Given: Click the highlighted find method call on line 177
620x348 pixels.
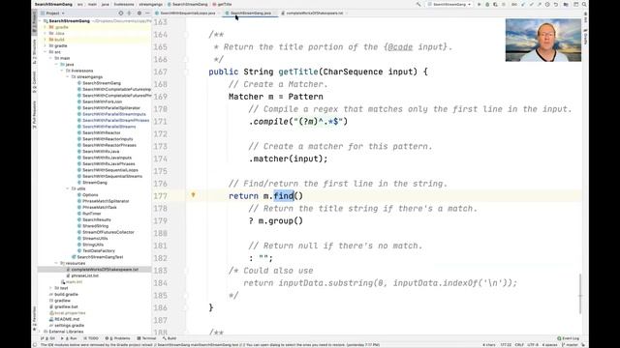Looking at the screenshot, I should point(284,195).
